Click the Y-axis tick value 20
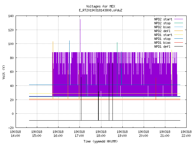Screen dimensions: 192x144 click(x=12, y=100)
